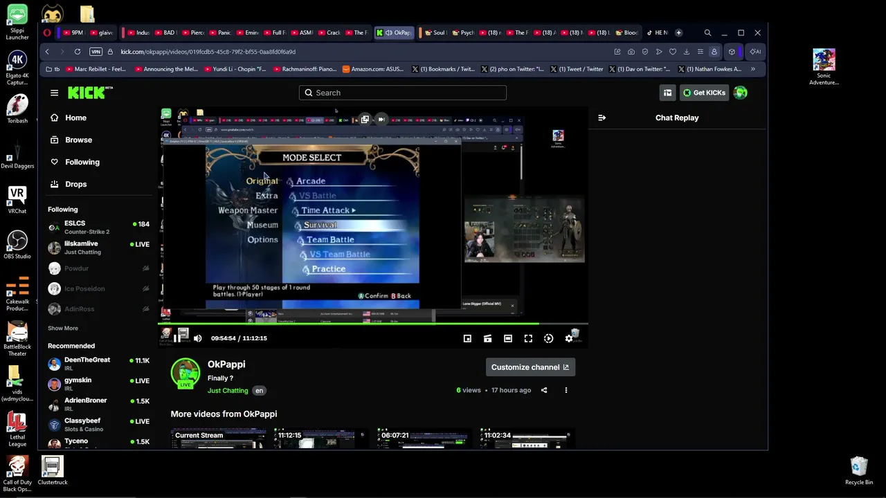This screenshot has width=886, height=498.
Task: Pause the video playback
Action: pyautogui.click(x=176, y=338)
